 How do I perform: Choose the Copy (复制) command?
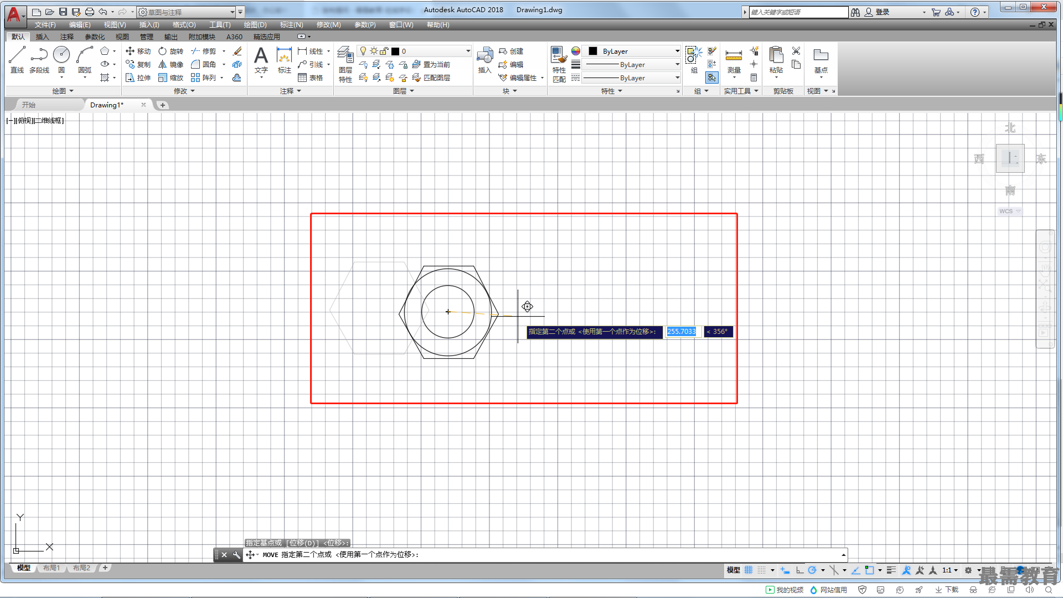138,64
